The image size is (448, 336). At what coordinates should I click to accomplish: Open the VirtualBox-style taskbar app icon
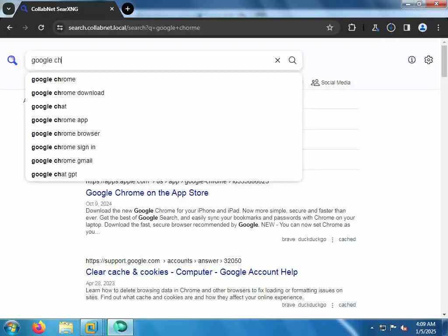click(x=91, y=327)
